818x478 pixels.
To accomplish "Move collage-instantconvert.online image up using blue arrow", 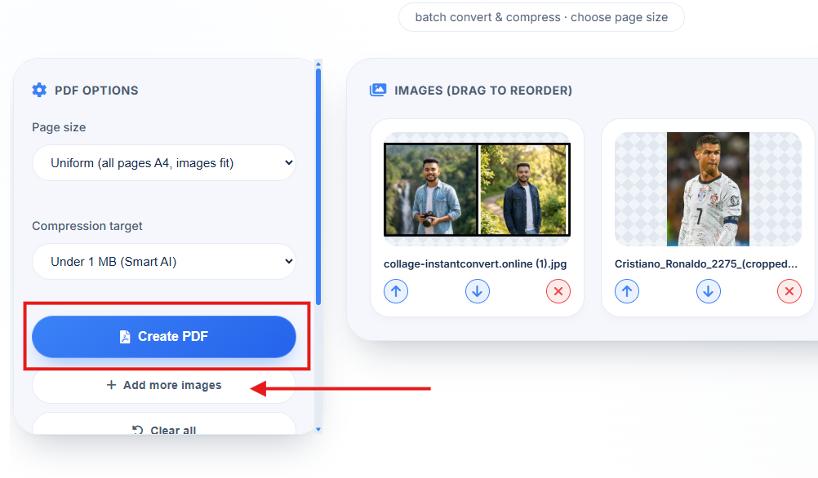I will (395, 291).
